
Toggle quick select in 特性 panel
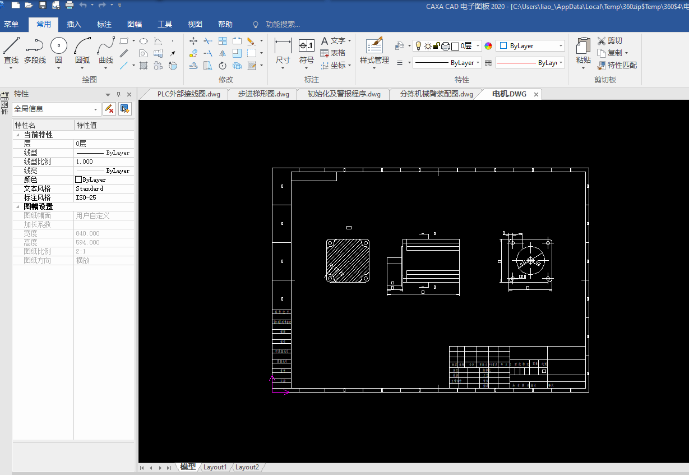point(124,109)
